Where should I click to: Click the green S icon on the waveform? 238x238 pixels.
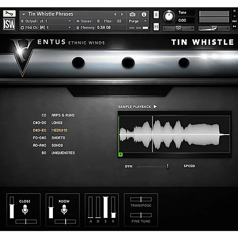point(120,154)
